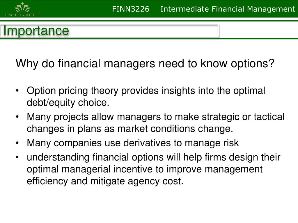Screen dimensions: 298x223
Task: Click the Many projects allow managers line
Action: [x=156, y=117]
